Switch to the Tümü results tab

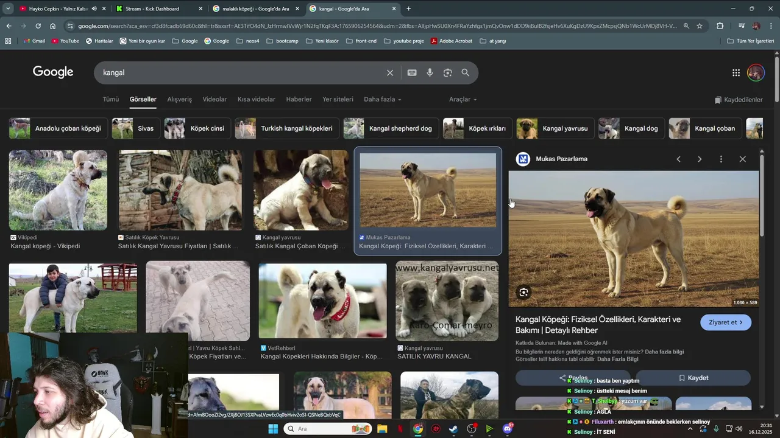(x=111, y=99)
